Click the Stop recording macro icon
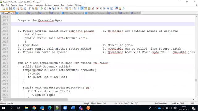The height and width of the screenshot is (111, 198). [101, 8]
